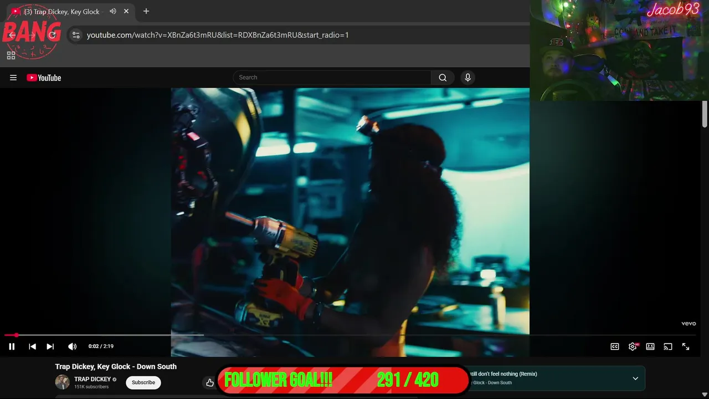The width and height of the screenshot is (709, 399).
Task: Toggle closed captions on the video
Action: pos(615,346)
